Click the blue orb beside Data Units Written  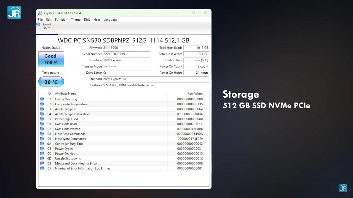[x=42, y=129]
